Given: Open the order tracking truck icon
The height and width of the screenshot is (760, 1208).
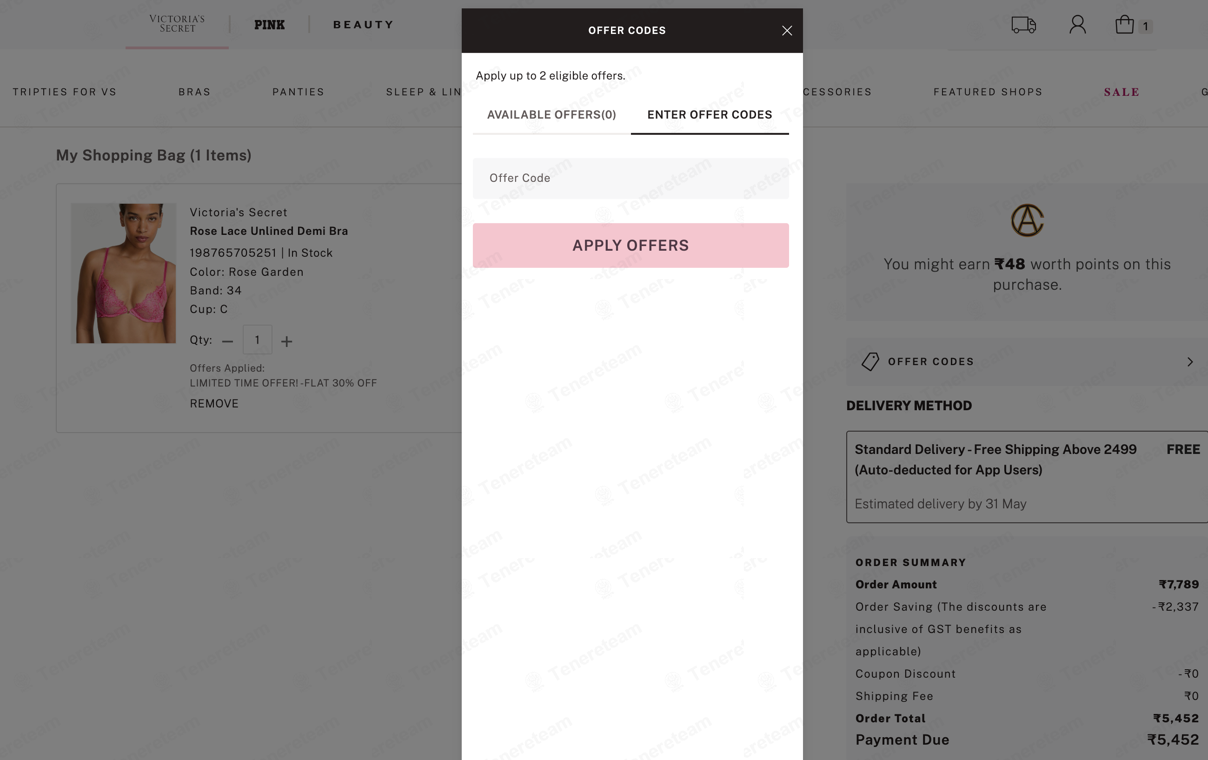Looking at the screenshot, I should click(1023, 25).
